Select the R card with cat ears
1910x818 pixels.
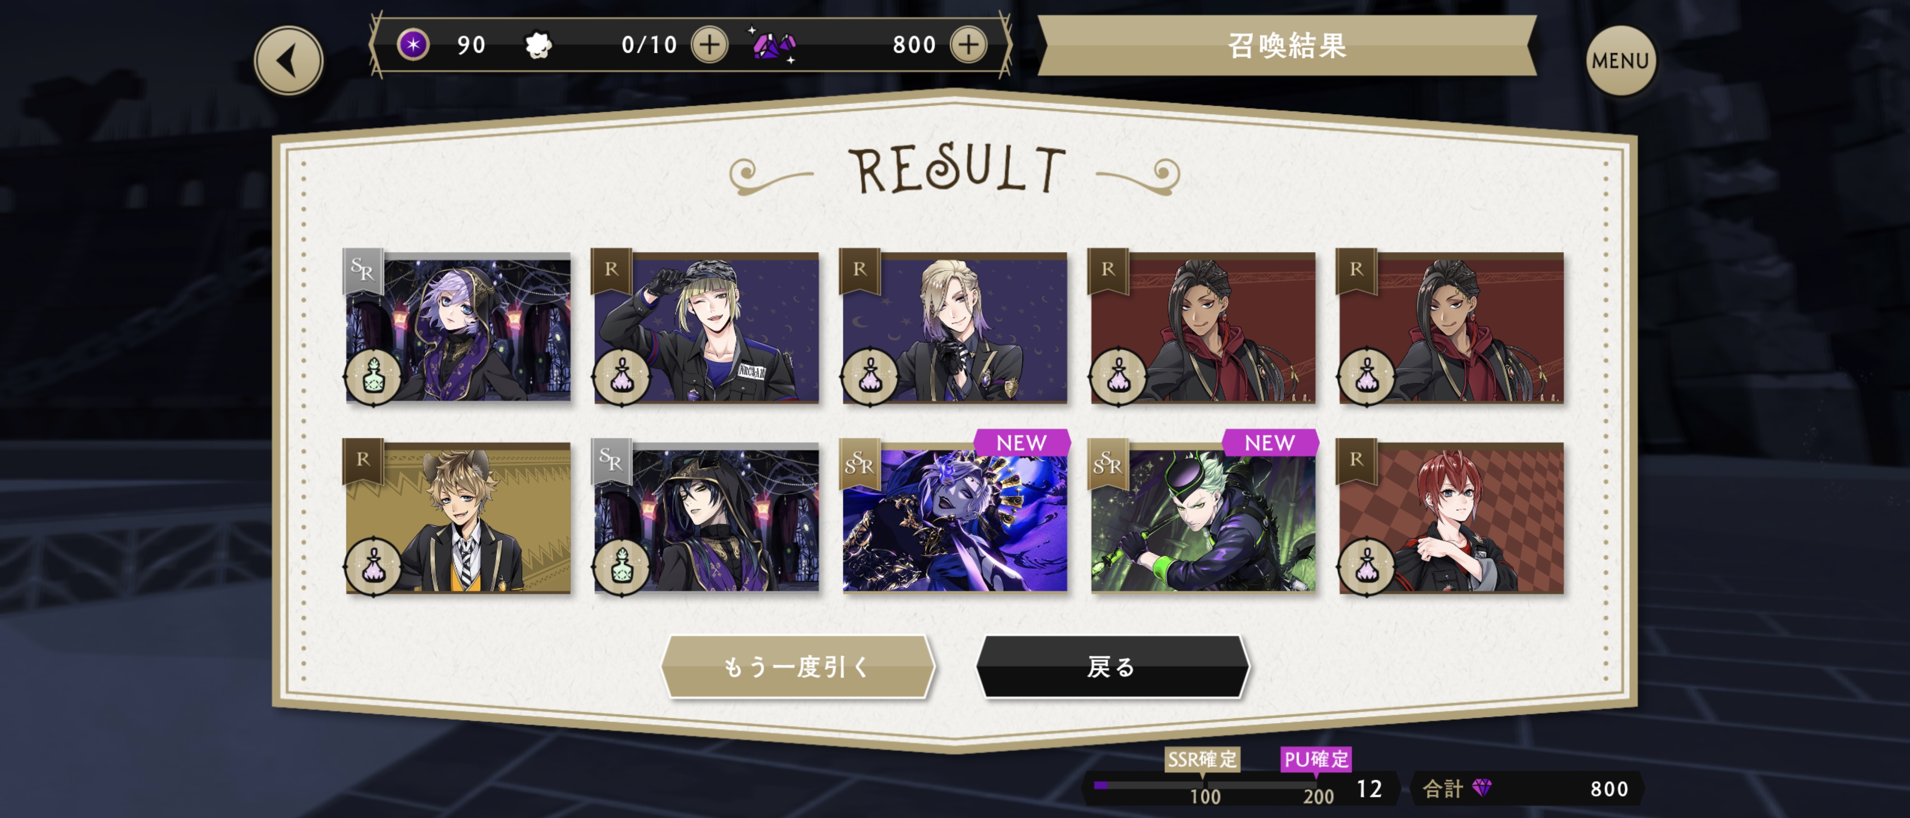coord(458,517)
